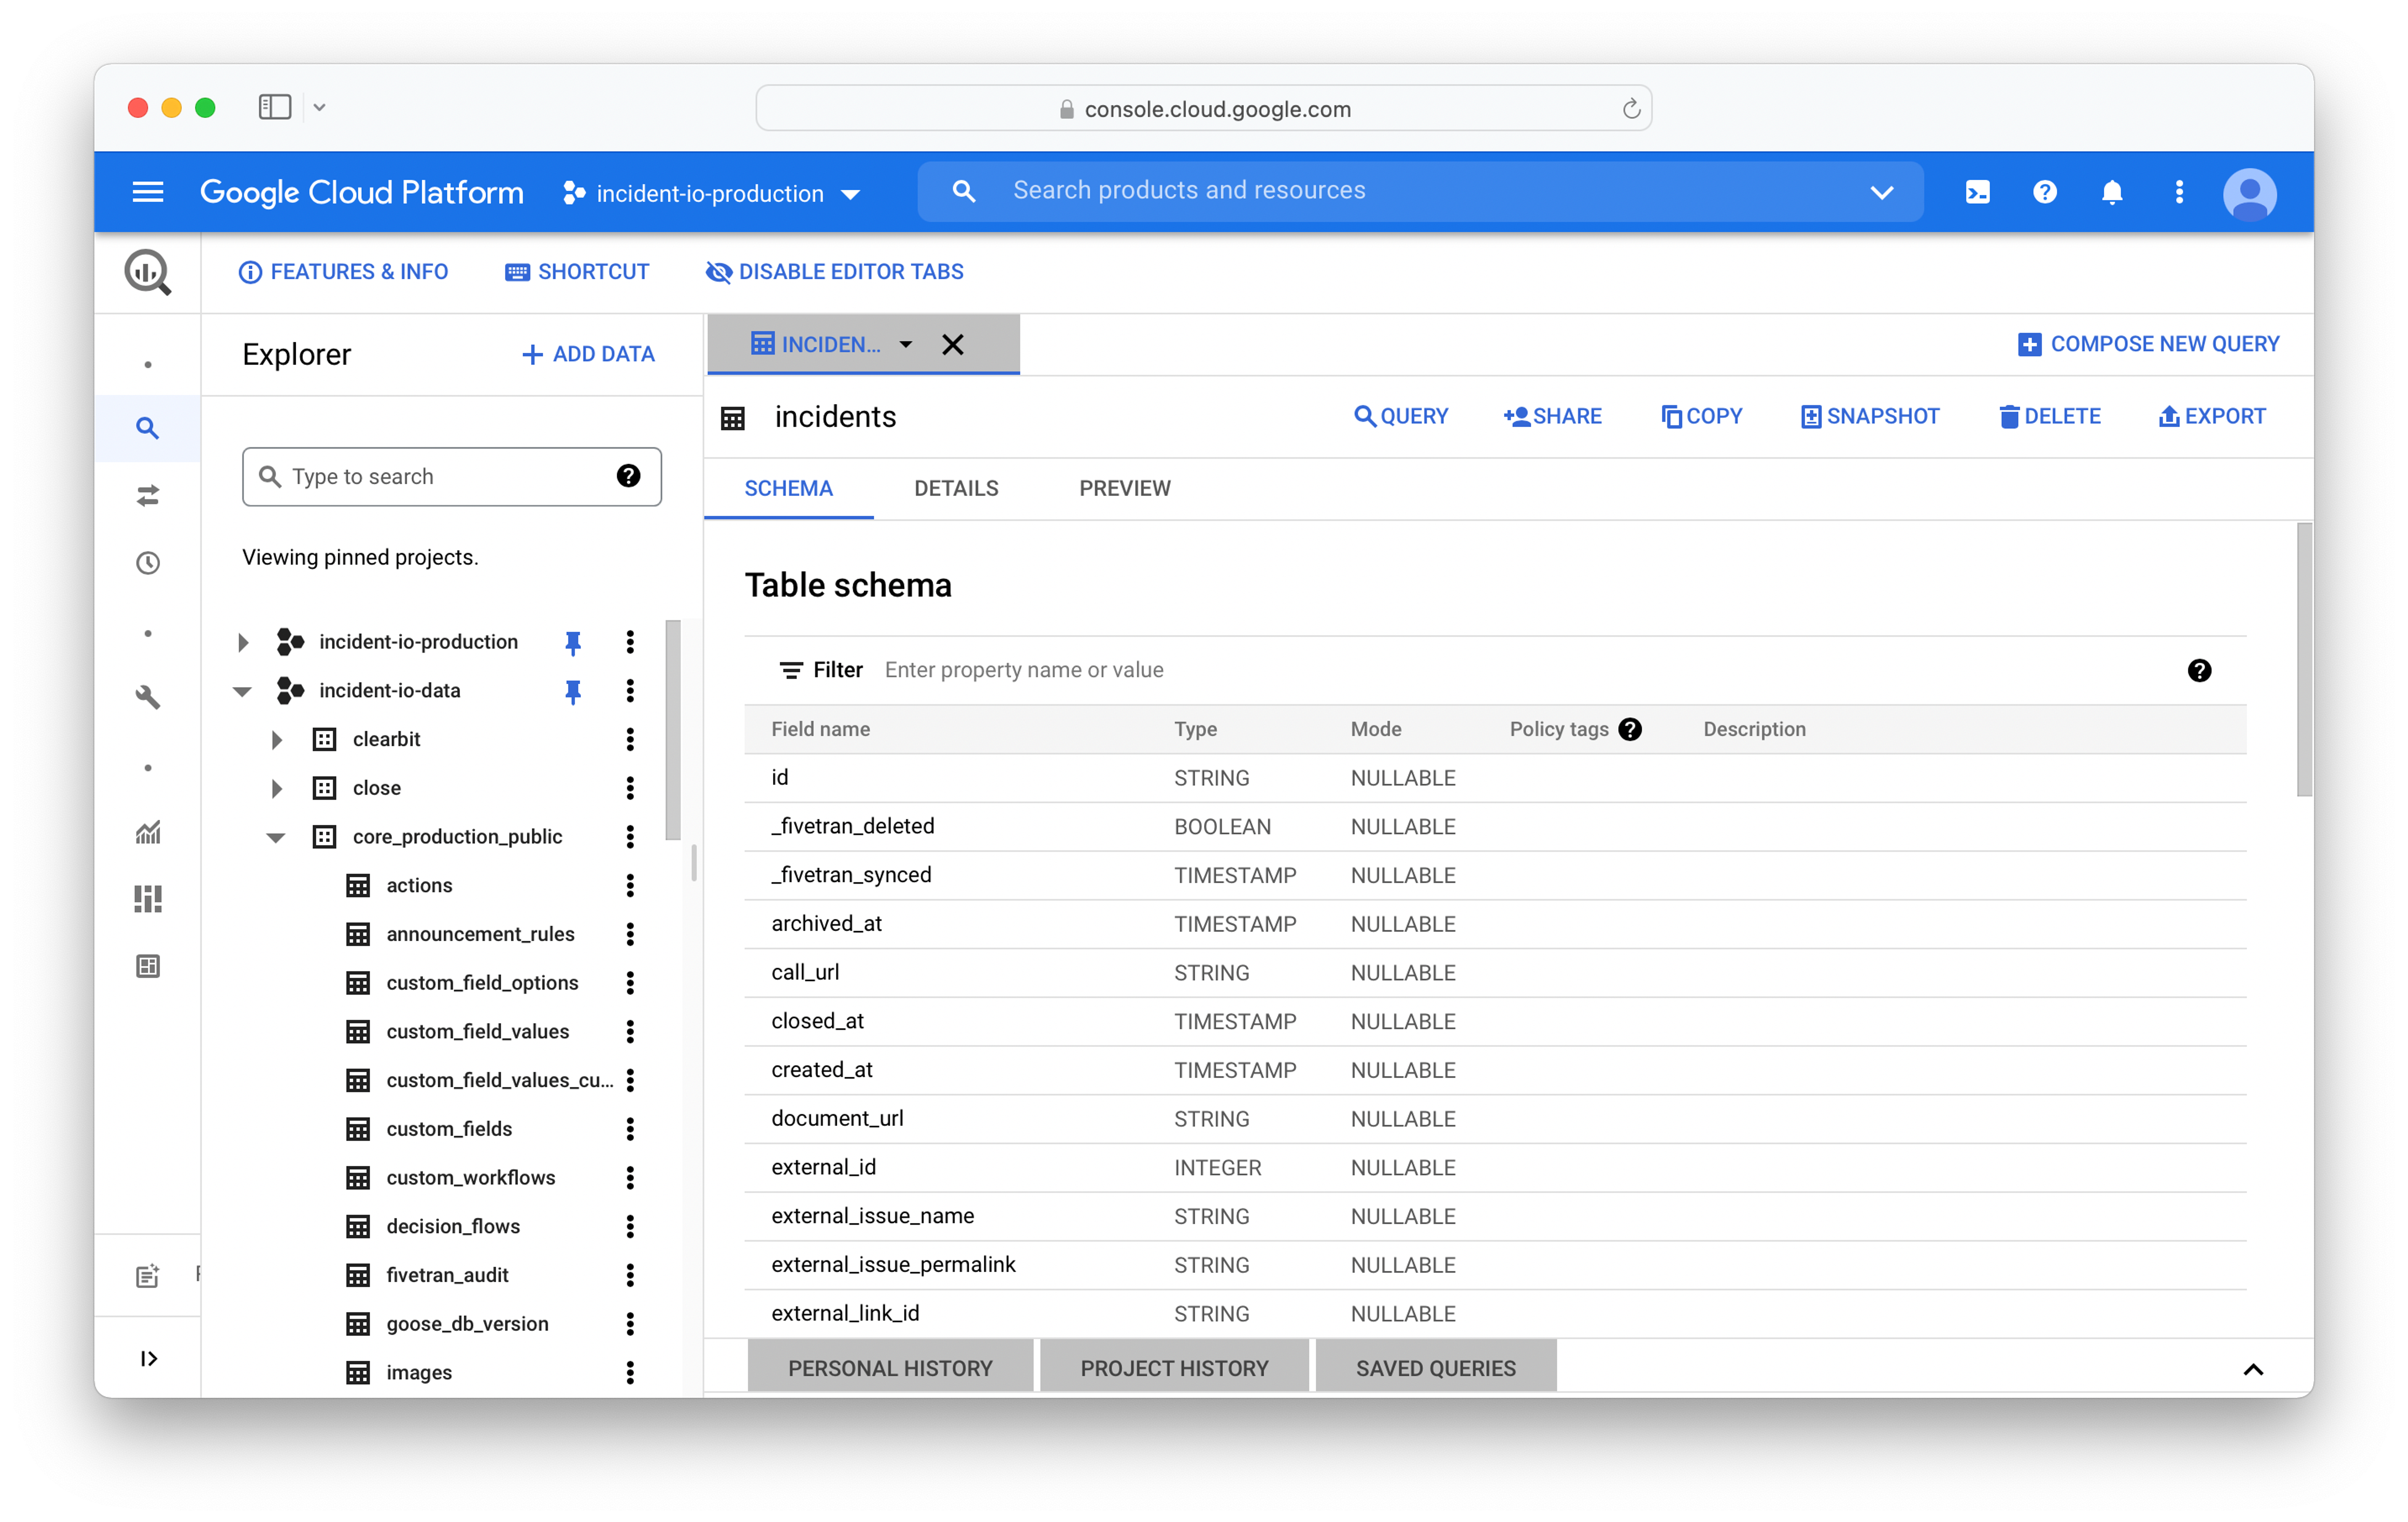Unpin the incident-io-production project
The height and width of the screenshot is (1522, 2408).
[572, 642]
